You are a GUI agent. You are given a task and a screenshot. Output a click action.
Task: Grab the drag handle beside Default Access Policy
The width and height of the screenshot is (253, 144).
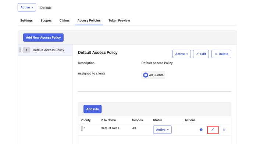coord(20,50)
